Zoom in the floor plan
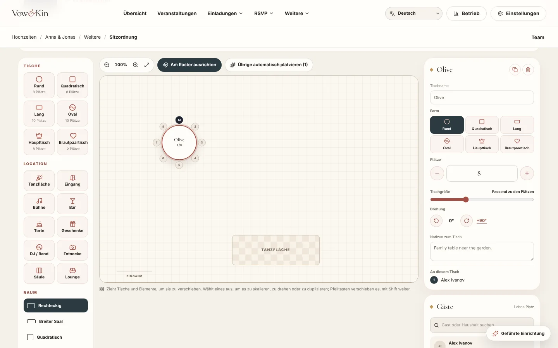The image size is (558, 348). click(x=136, y=65)
